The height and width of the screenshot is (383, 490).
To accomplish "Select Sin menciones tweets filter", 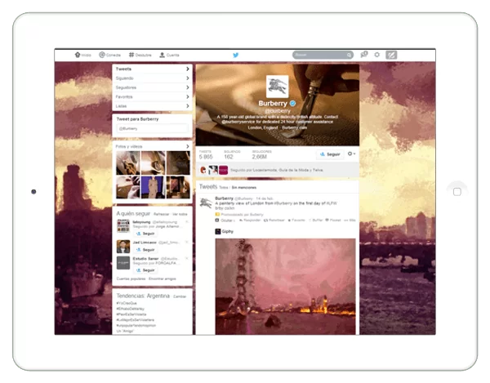I will pyautogui.click(x=244, y=188).
